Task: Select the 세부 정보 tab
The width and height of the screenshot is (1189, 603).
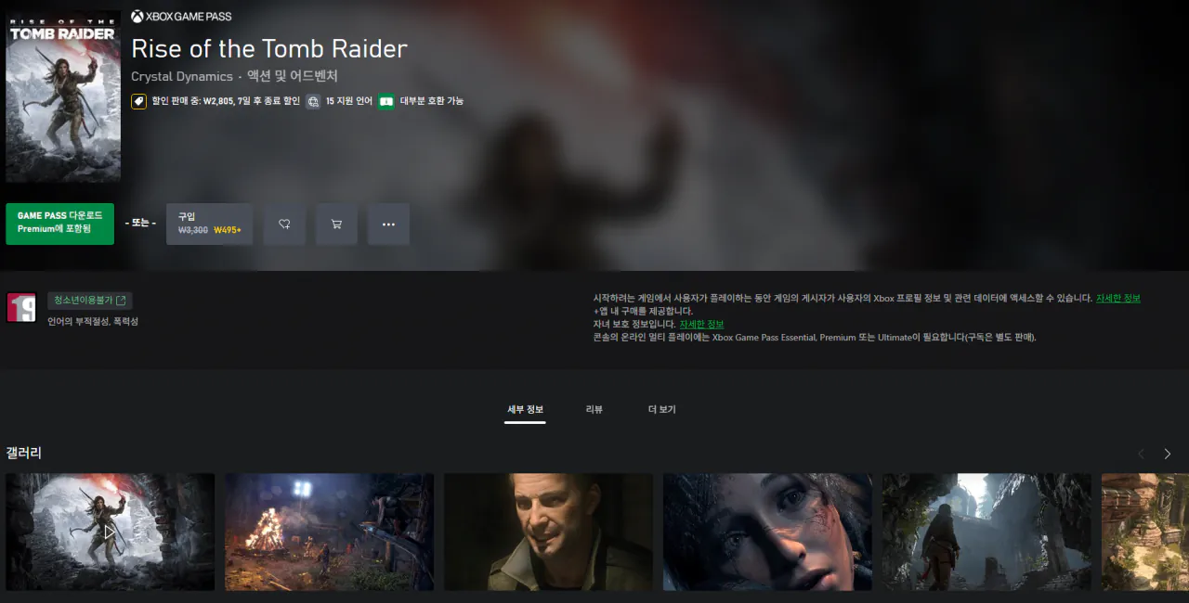Action: tap(525, 410)
